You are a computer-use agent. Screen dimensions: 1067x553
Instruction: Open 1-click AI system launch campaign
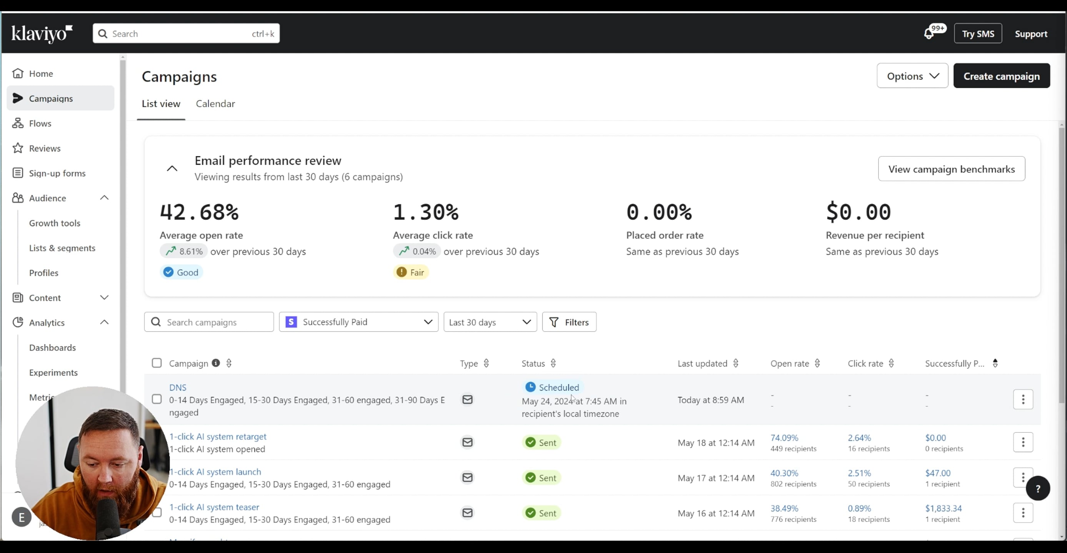(x=215, y=472)
